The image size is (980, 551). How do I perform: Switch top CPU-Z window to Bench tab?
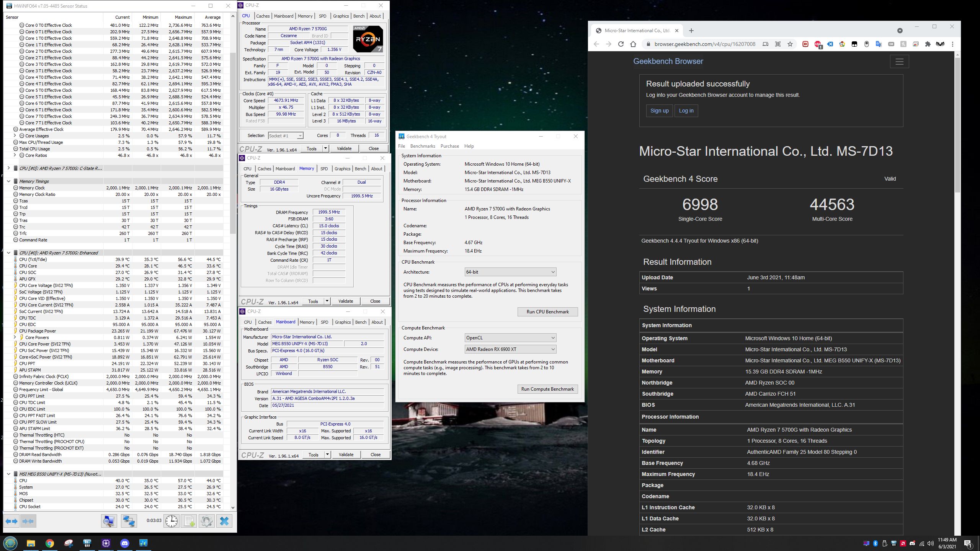click(359, 16)
